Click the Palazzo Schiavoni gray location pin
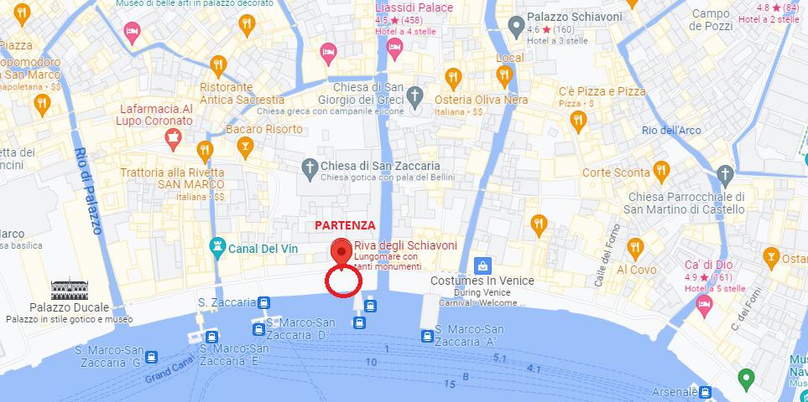Image resolution: width=808 pixels, height=402 pixels. click(516, 28)
